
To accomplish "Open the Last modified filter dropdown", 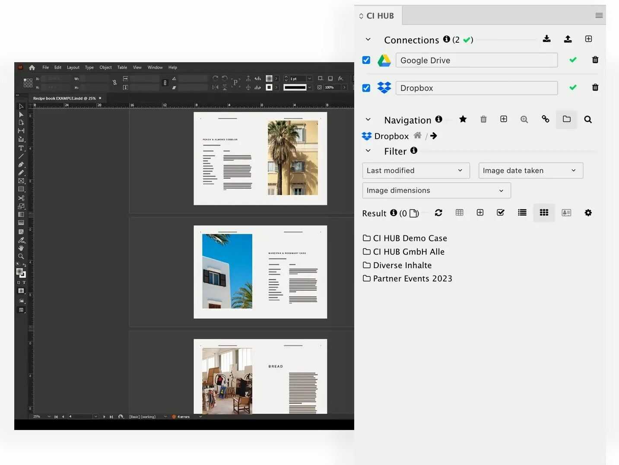I will click(416, 171).
